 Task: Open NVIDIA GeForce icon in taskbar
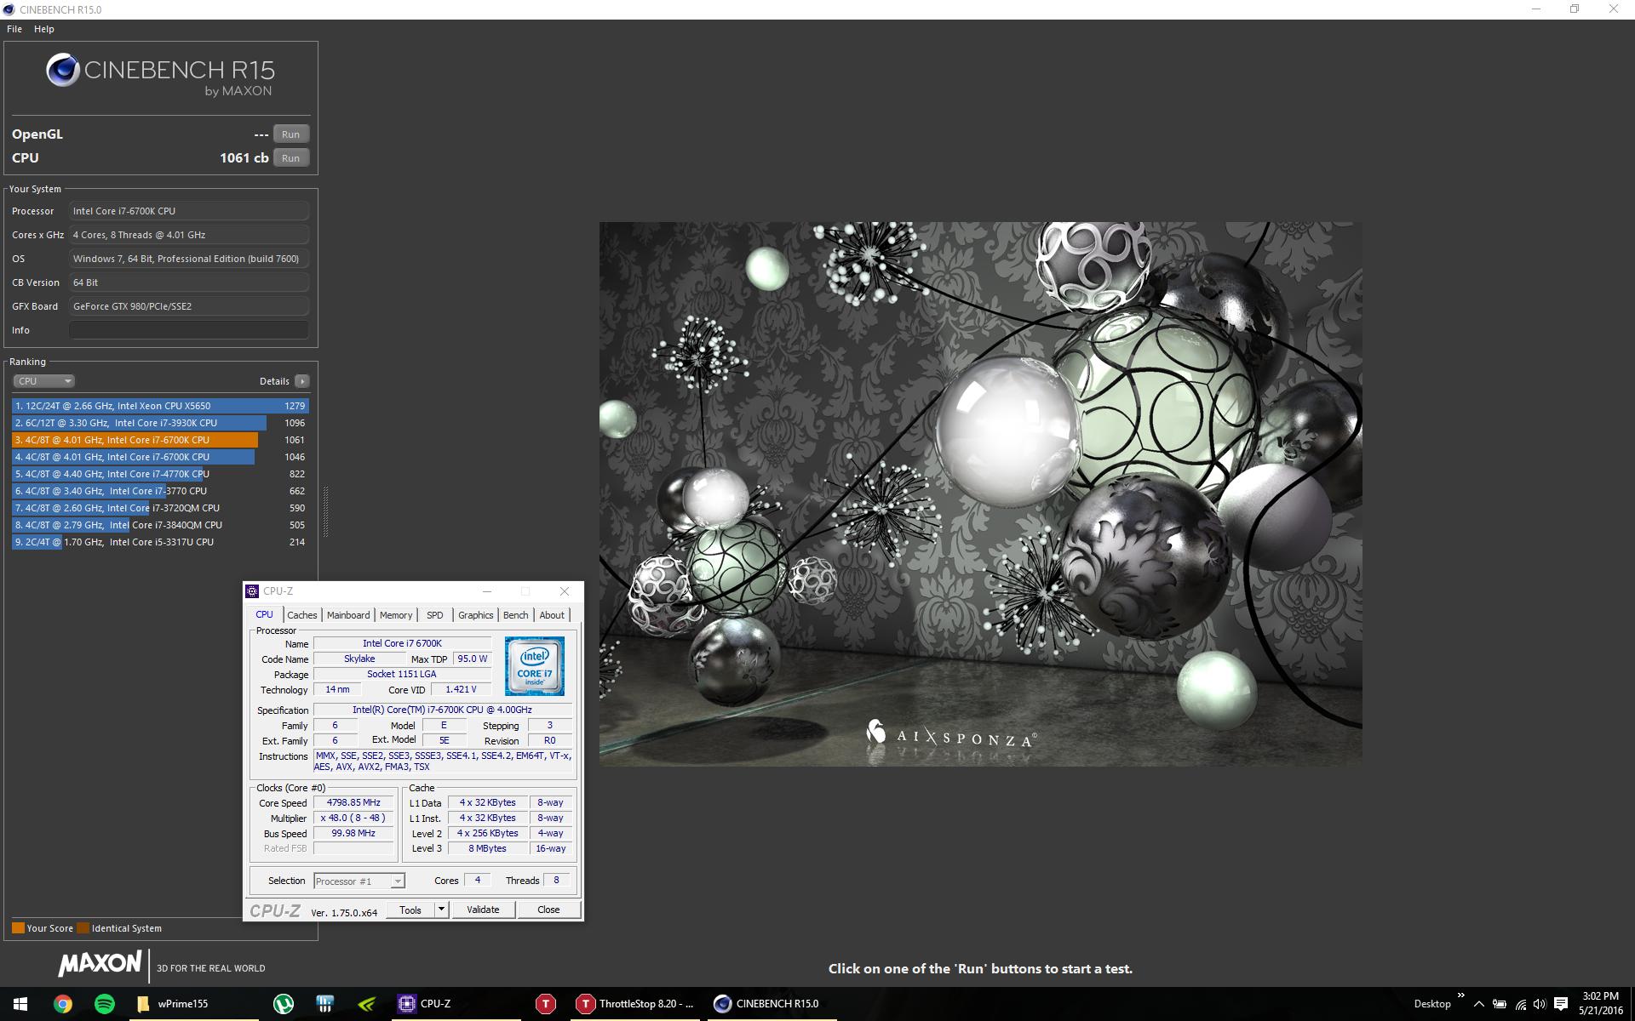(x=366, y=1004)
